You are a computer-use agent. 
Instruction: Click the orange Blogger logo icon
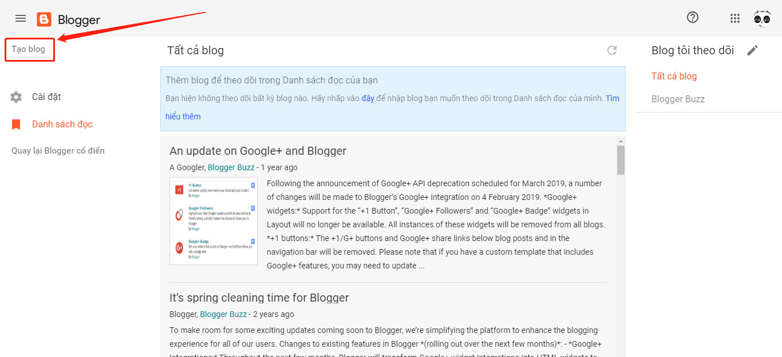pyautogui.click(x=44, y=19)
